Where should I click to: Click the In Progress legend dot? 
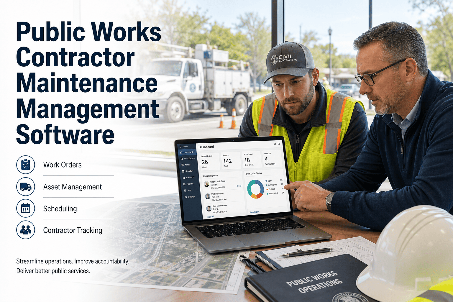267,185
